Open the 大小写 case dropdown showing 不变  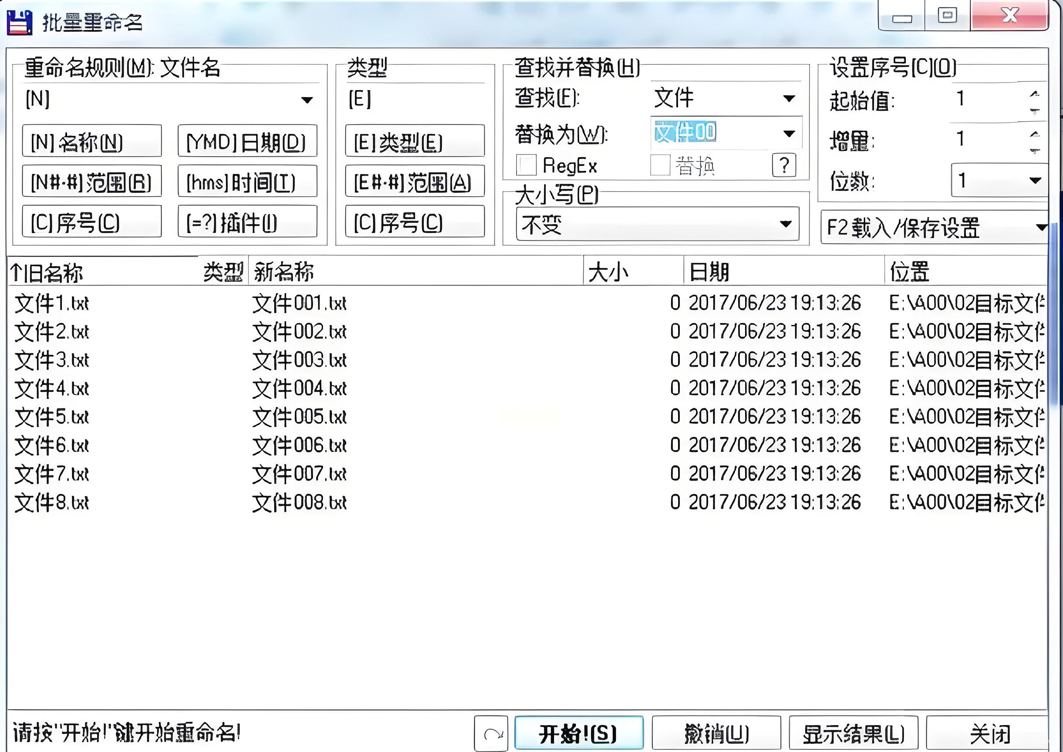click(x=785, y=224)
